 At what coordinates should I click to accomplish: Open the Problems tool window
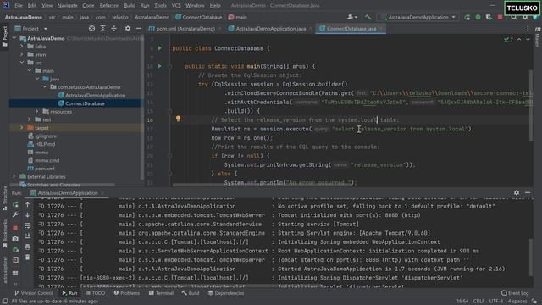pos(127,293)
